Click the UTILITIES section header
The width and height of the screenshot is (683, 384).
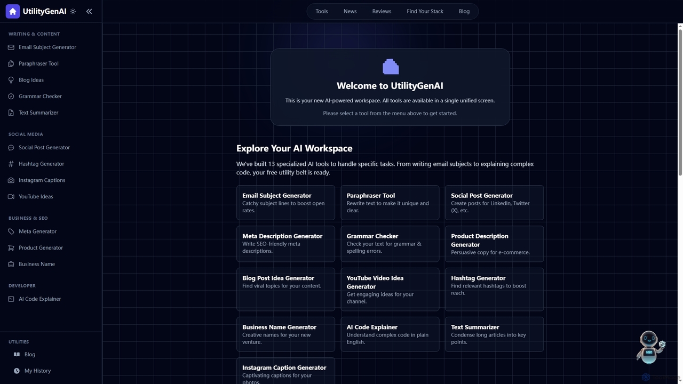tap(19, 342)
